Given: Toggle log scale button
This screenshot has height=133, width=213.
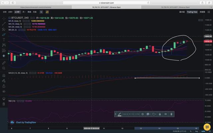Looking at the screenshot, I should point(196,131).
